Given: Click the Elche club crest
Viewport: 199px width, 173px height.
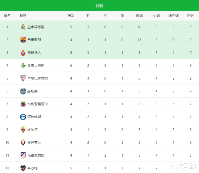Looking at the screenshot, I should [23, 129].
